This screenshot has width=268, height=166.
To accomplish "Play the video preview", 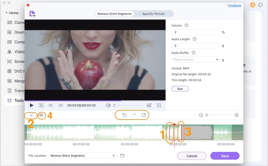I will (x=32, y=105).
